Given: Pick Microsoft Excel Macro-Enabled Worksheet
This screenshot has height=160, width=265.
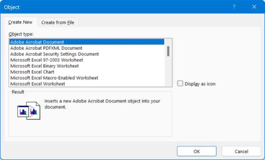Looking at the screenshot, I should [x=87, y=78].
